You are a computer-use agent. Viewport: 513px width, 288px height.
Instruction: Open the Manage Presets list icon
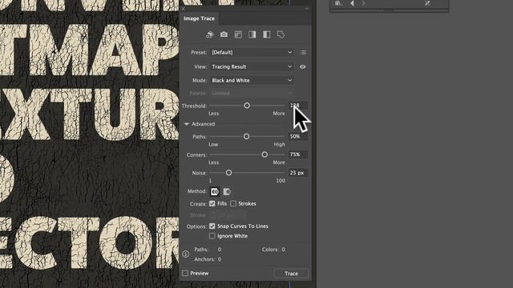[304, 53]
